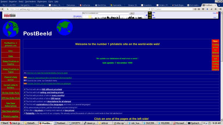Open Stamp Pricelists on Country link

pos(11,62)
